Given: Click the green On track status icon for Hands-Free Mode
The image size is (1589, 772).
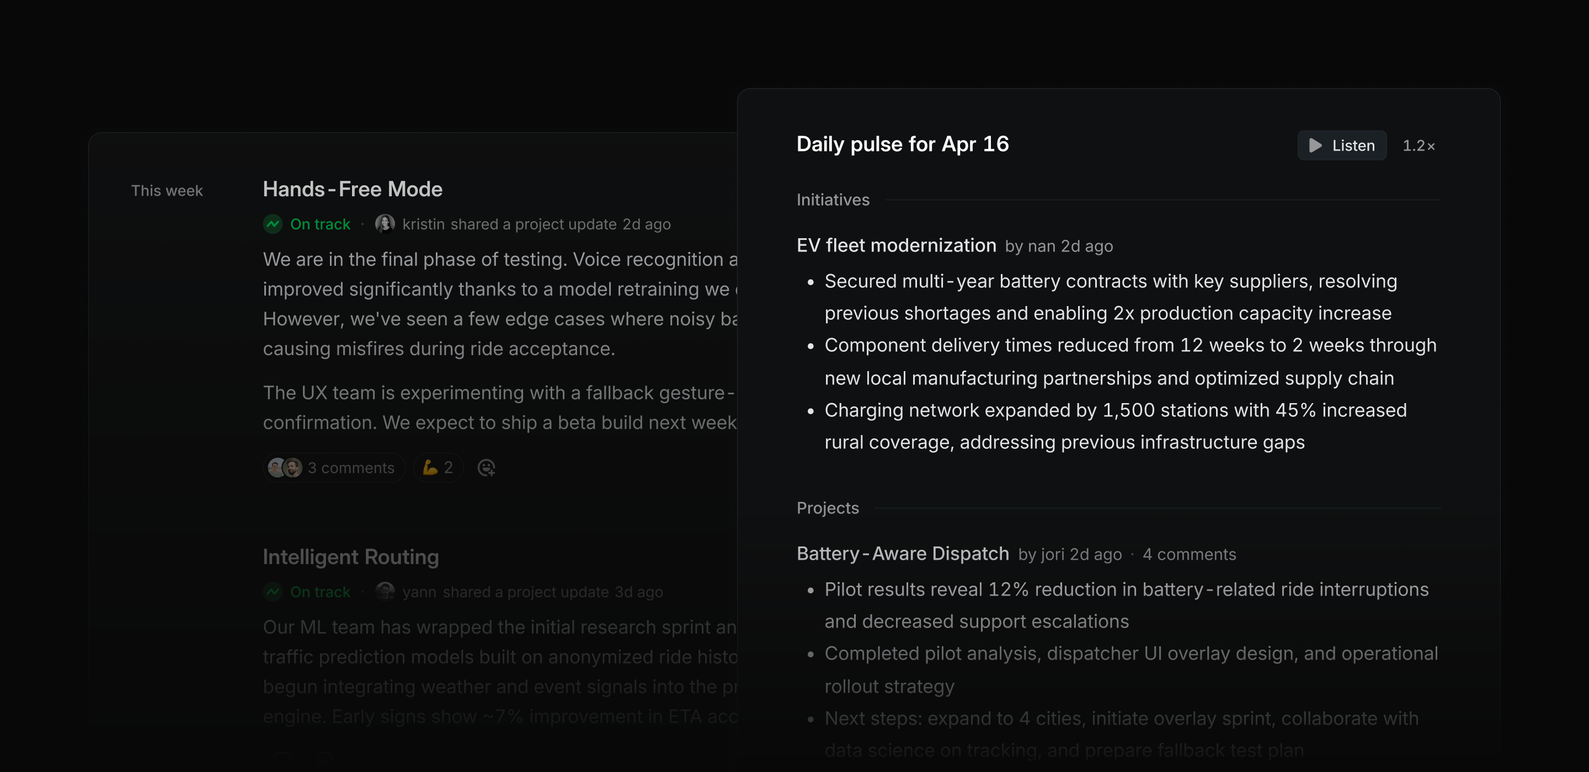Looking at the screenshot, I should (x=273, y=224).
